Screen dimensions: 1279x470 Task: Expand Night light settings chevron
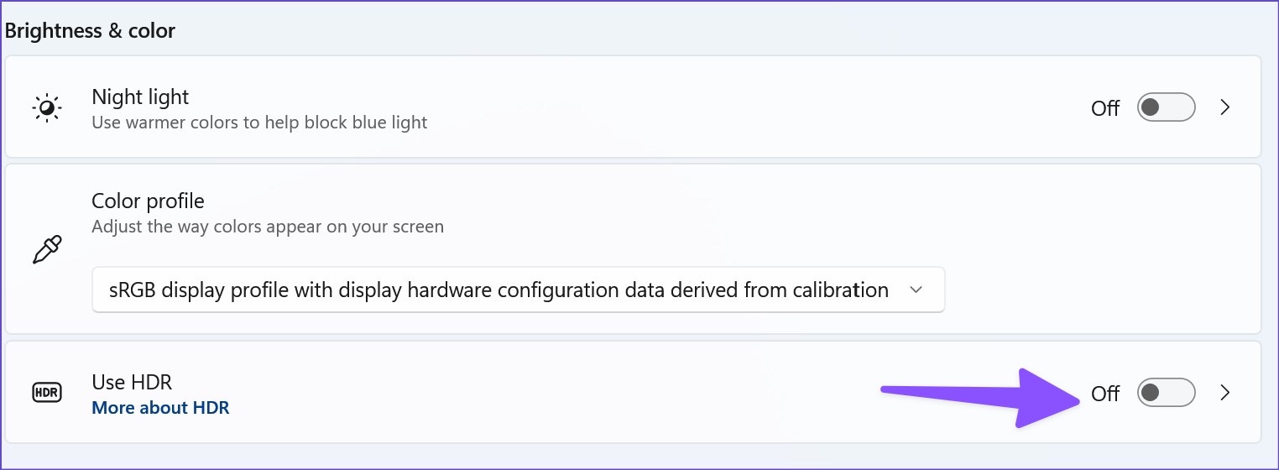tap(1225, 107)
